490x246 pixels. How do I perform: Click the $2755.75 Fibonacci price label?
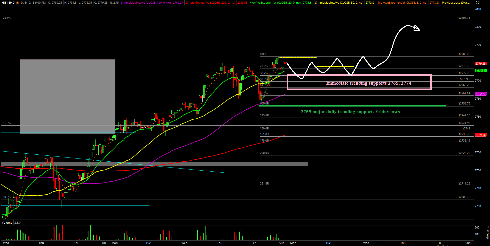click(464, 103)
